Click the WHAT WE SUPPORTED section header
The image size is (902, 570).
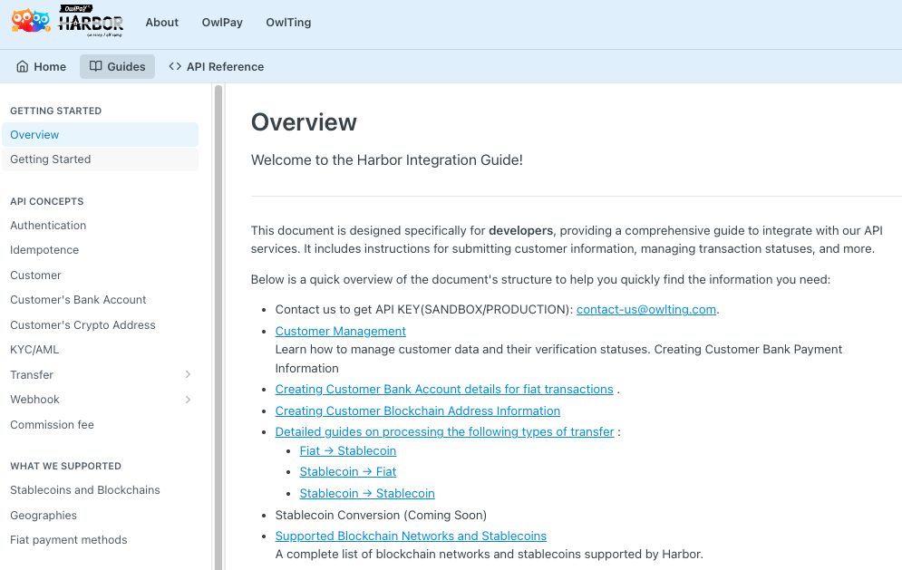tap(65, 466)
